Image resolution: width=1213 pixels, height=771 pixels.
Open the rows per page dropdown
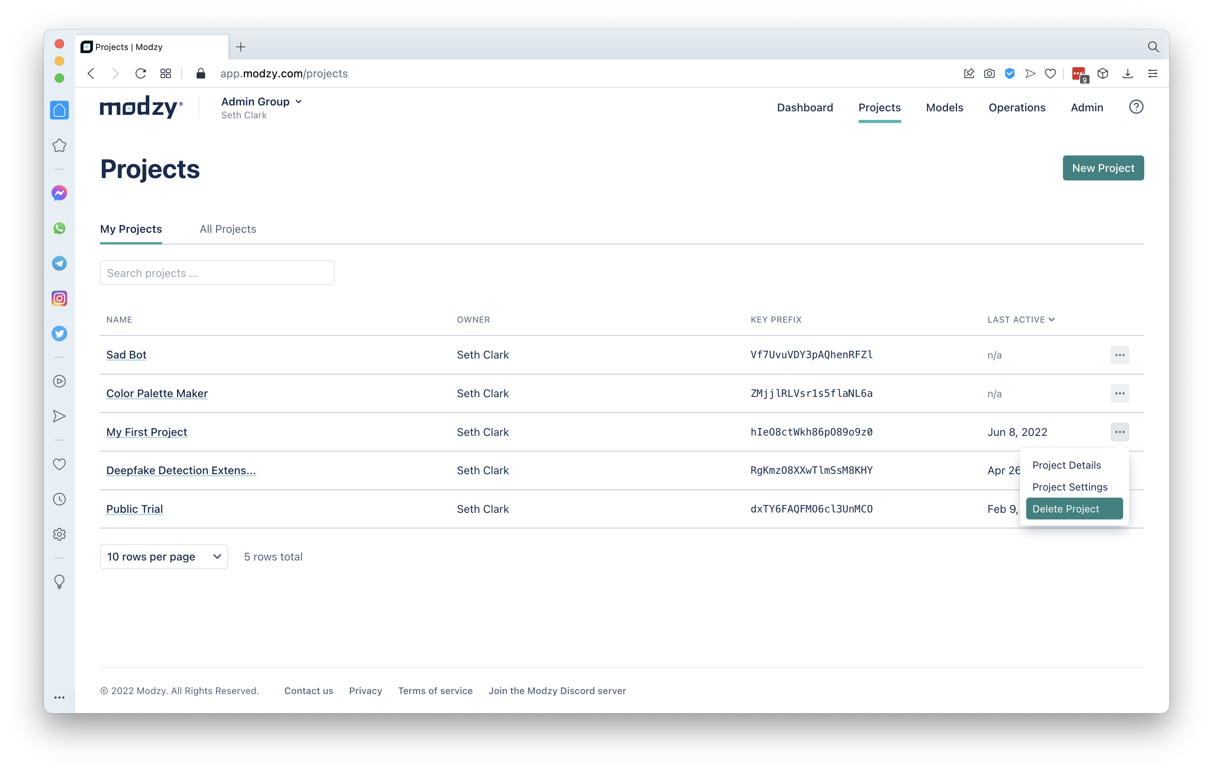tap(164, 557)
